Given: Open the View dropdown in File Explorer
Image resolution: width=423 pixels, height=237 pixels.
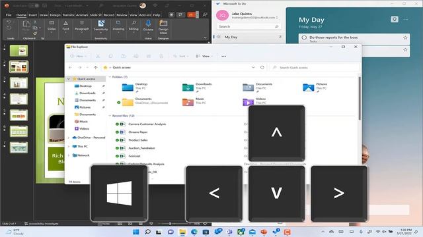Looking at the screenshot, I should click(x=204, y=56).
